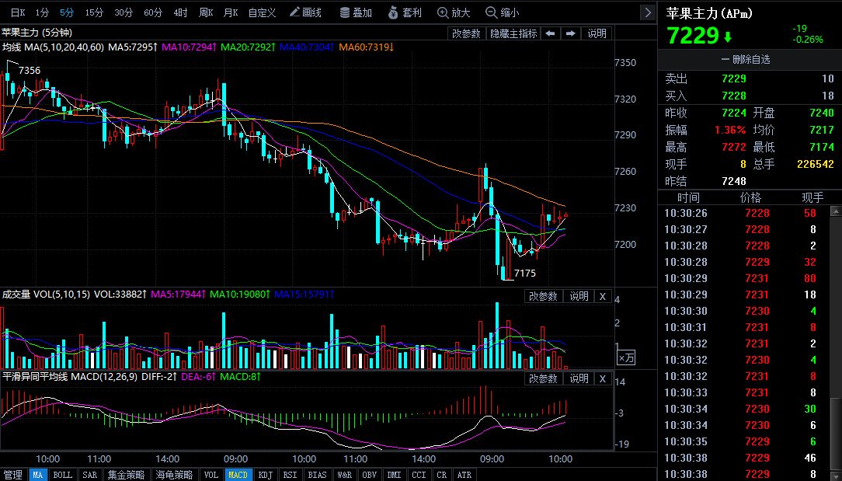Image resolution: width=842 pixels, height=481 pixels.
Task: Close the 成交量 volume panel
Action: coord(603,296)
